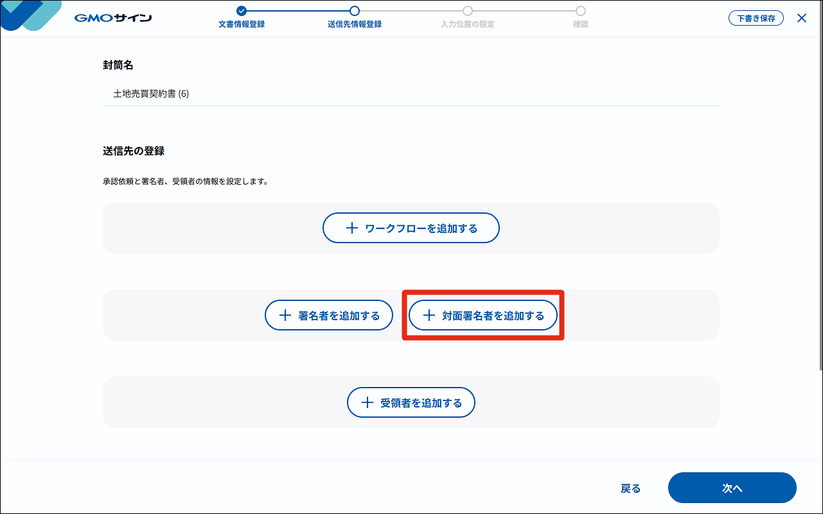Click plus icon on 受領者を追加する
The width and height of the screenshot is (823, 514).
coord(367,402)
